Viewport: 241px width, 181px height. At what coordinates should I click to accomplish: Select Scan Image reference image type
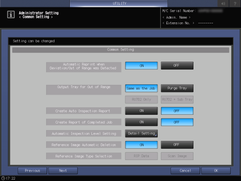point(177,156)
